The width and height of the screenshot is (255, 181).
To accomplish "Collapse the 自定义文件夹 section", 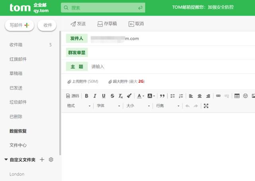I will pos(6,159).
